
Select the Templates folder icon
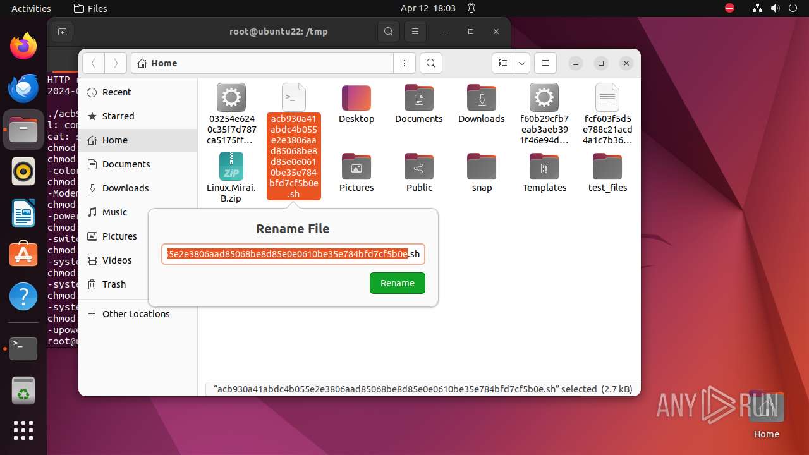tap(544, 167)
